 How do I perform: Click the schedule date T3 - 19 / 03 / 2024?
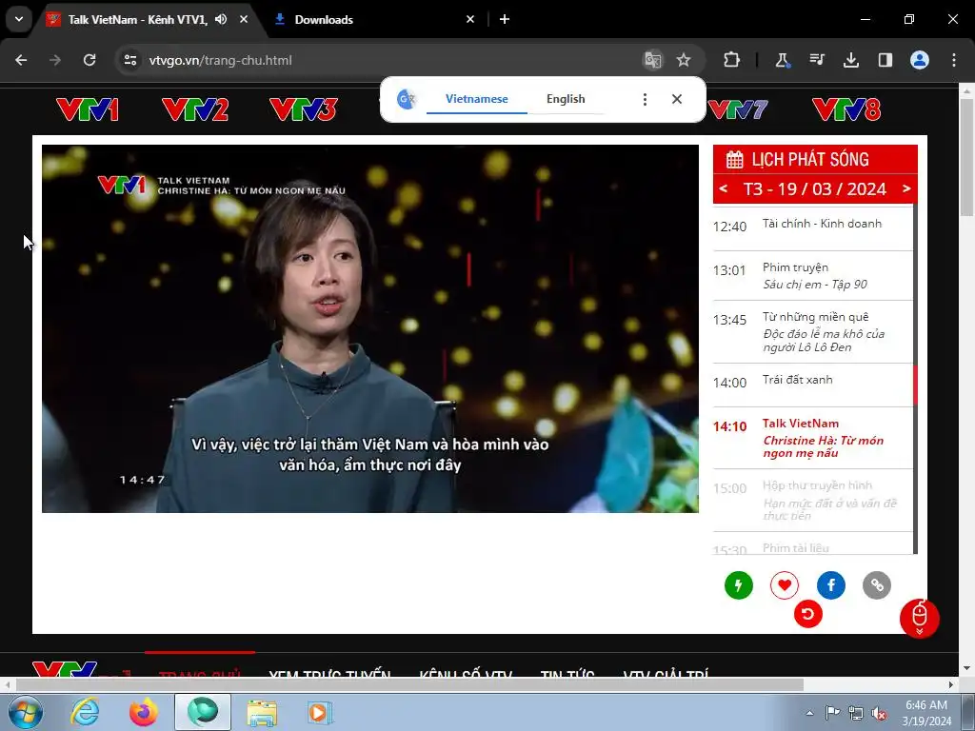coord(815,189)
